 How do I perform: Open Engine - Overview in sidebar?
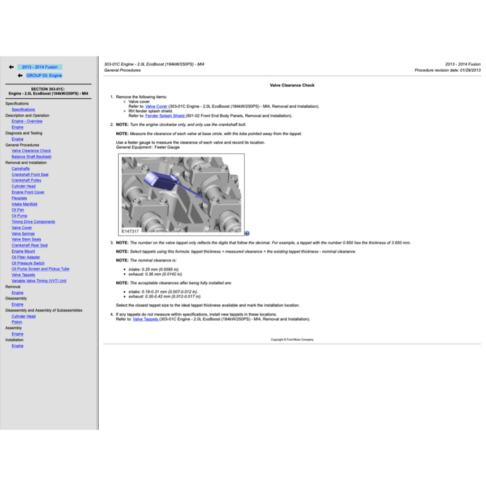pos(27,121)
